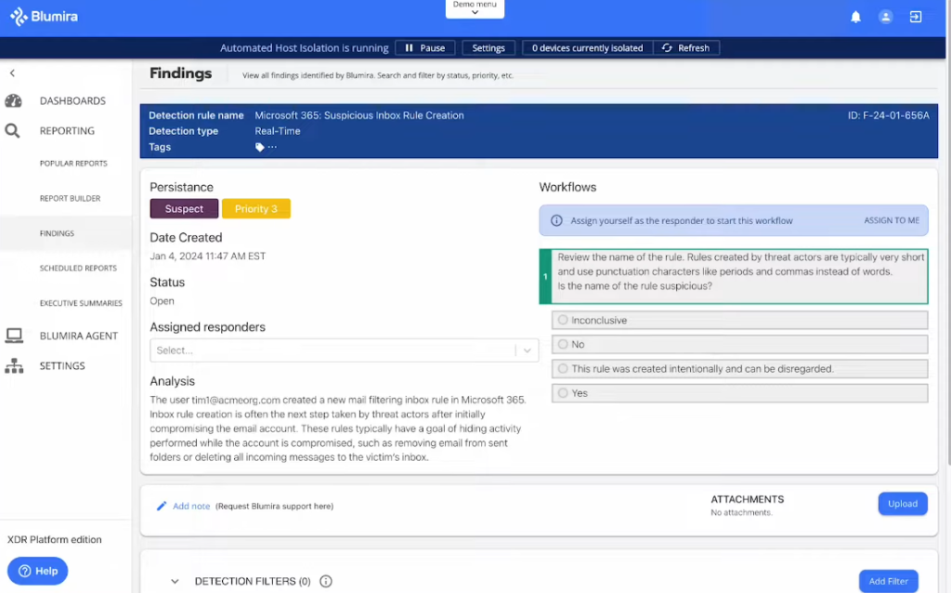
Task: Click workflow step 1 question box
Action: tap(734, 276)
